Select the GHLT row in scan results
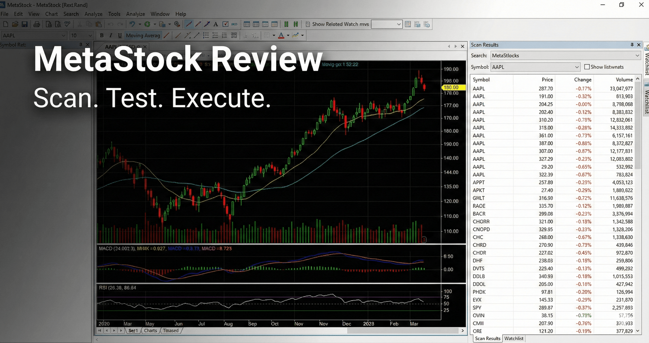Viewport: 649px width, 343px height. [x=552, y=198]
